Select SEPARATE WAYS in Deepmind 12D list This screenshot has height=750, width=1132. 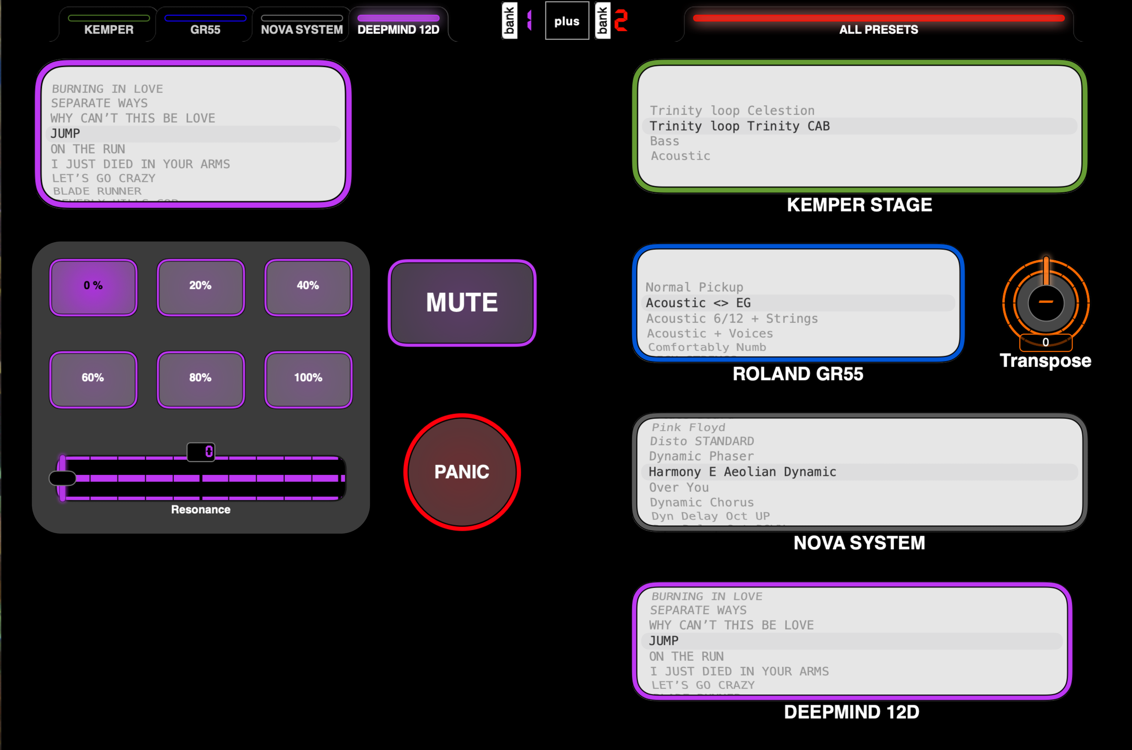coord(698,610)
